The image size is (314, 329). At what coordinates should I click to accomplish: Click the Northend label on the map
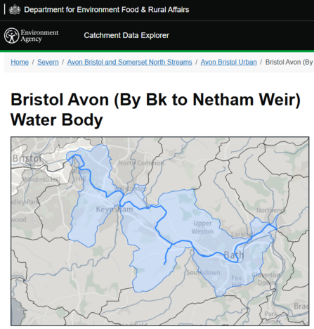[270, 210]
